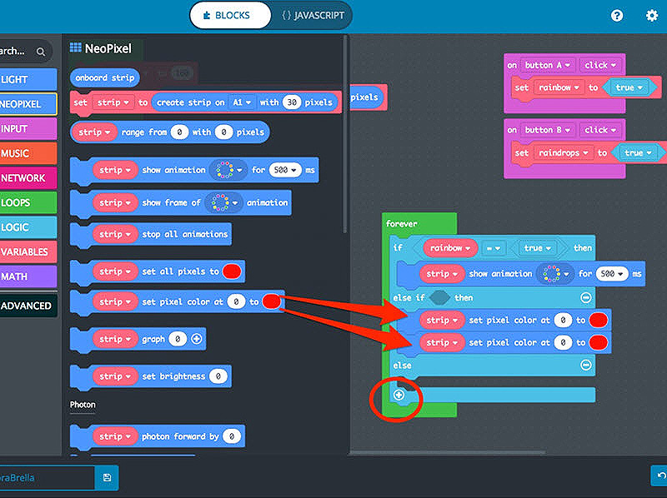Save the project with the disk icon
Image resolution: width=667 pixels, height=498 pixels.
point(107,478)
